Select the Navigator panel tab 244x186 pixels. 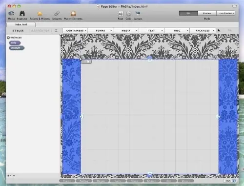tap(41, 31)
